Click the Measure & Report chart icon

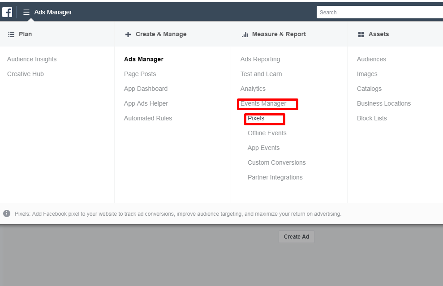pos(245,34)
